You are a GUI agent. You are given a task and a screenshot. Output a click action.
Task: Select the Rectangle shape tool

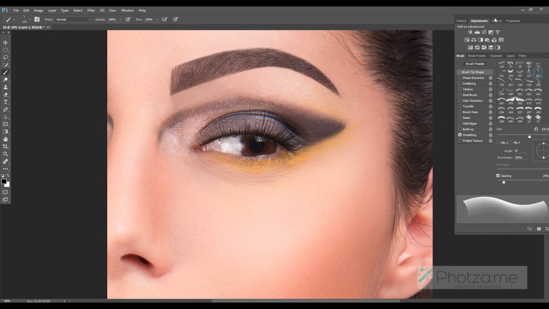click(6, 124)
